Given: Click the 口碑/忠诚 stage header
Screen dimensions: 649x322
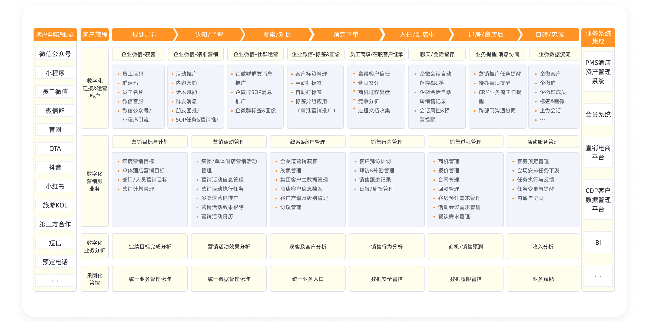Looking at the screenshot, I should click(x=549, y=35).
